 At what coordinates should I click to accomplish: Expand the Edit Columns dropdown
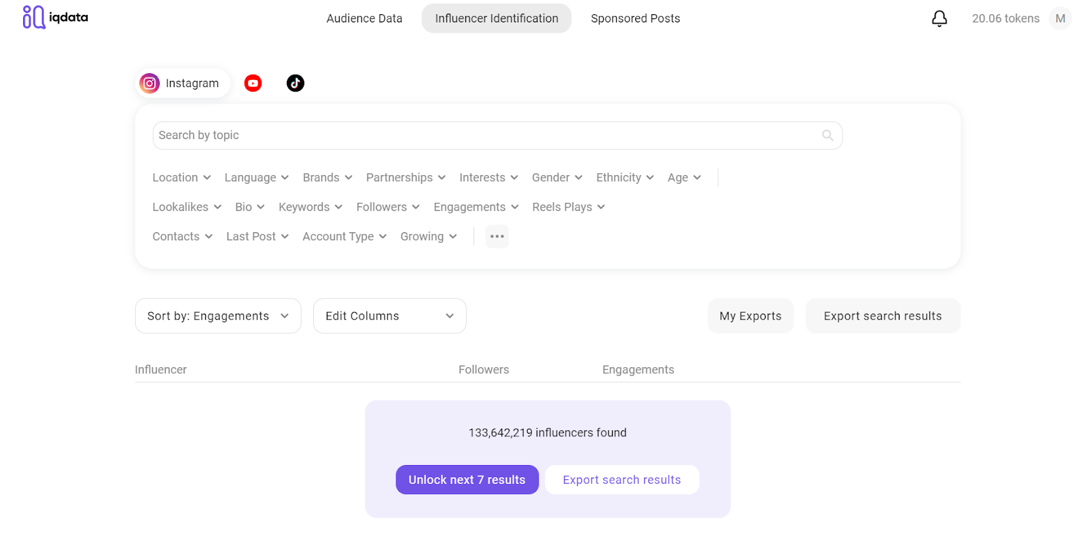tap(389, 316)
